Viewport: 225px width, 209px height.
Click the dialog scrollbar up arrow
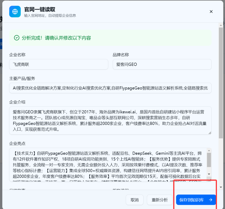pos(221,25)
